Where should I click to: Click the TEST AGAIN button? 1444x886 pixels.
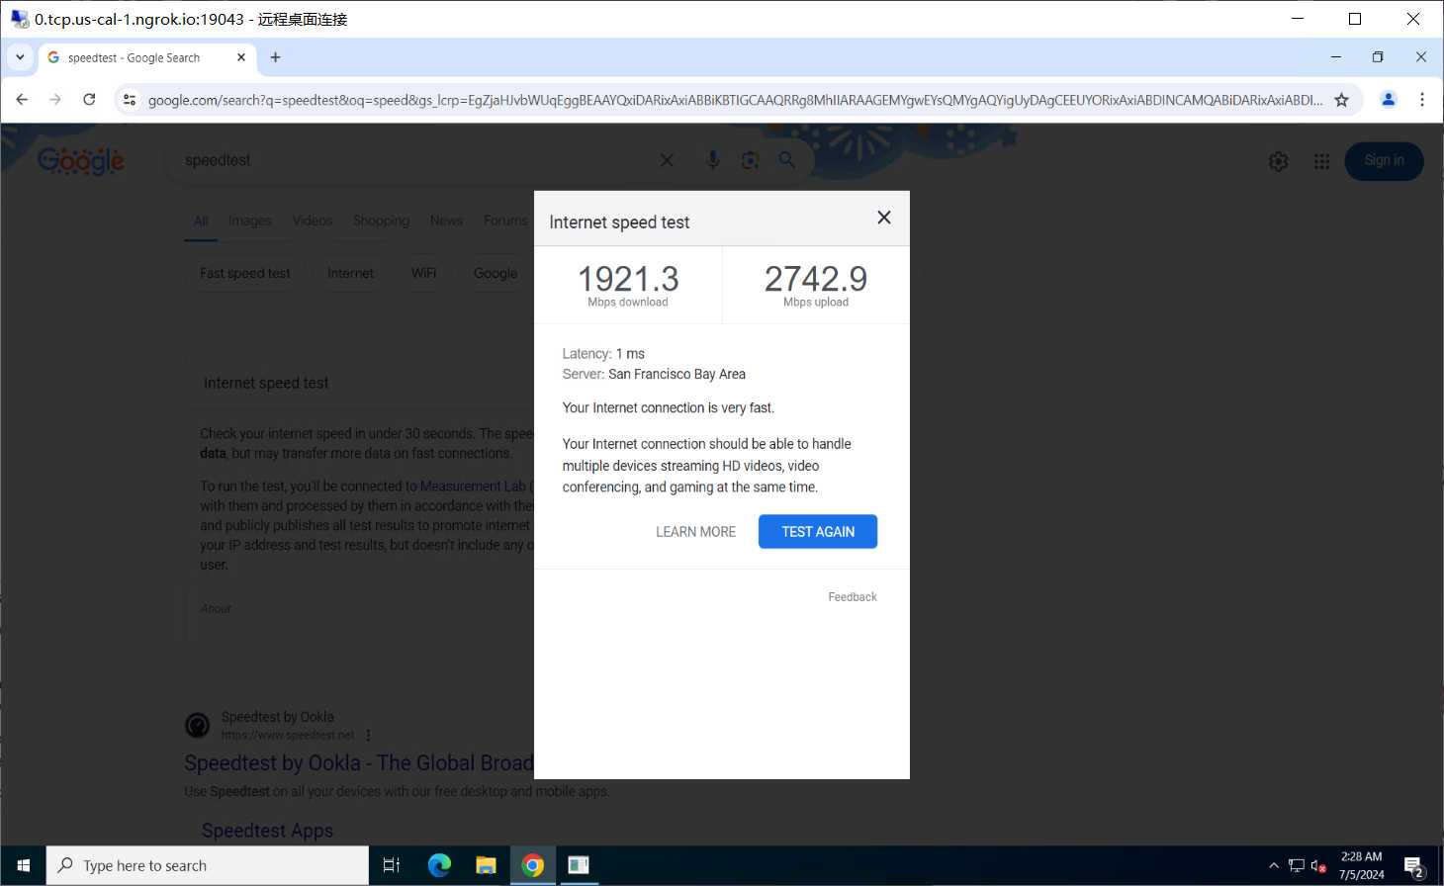coord(818,531)
